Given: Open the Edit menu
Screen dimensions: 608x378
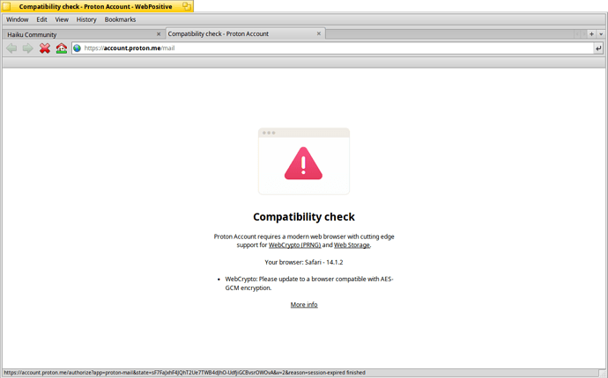Looking at the screenshot, I should click(x=42, y=19).
